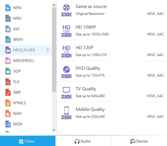Viewport: 167px width, 146px height.
Task: Click the HTML5 format icon
Action: (x=8, y=103)
